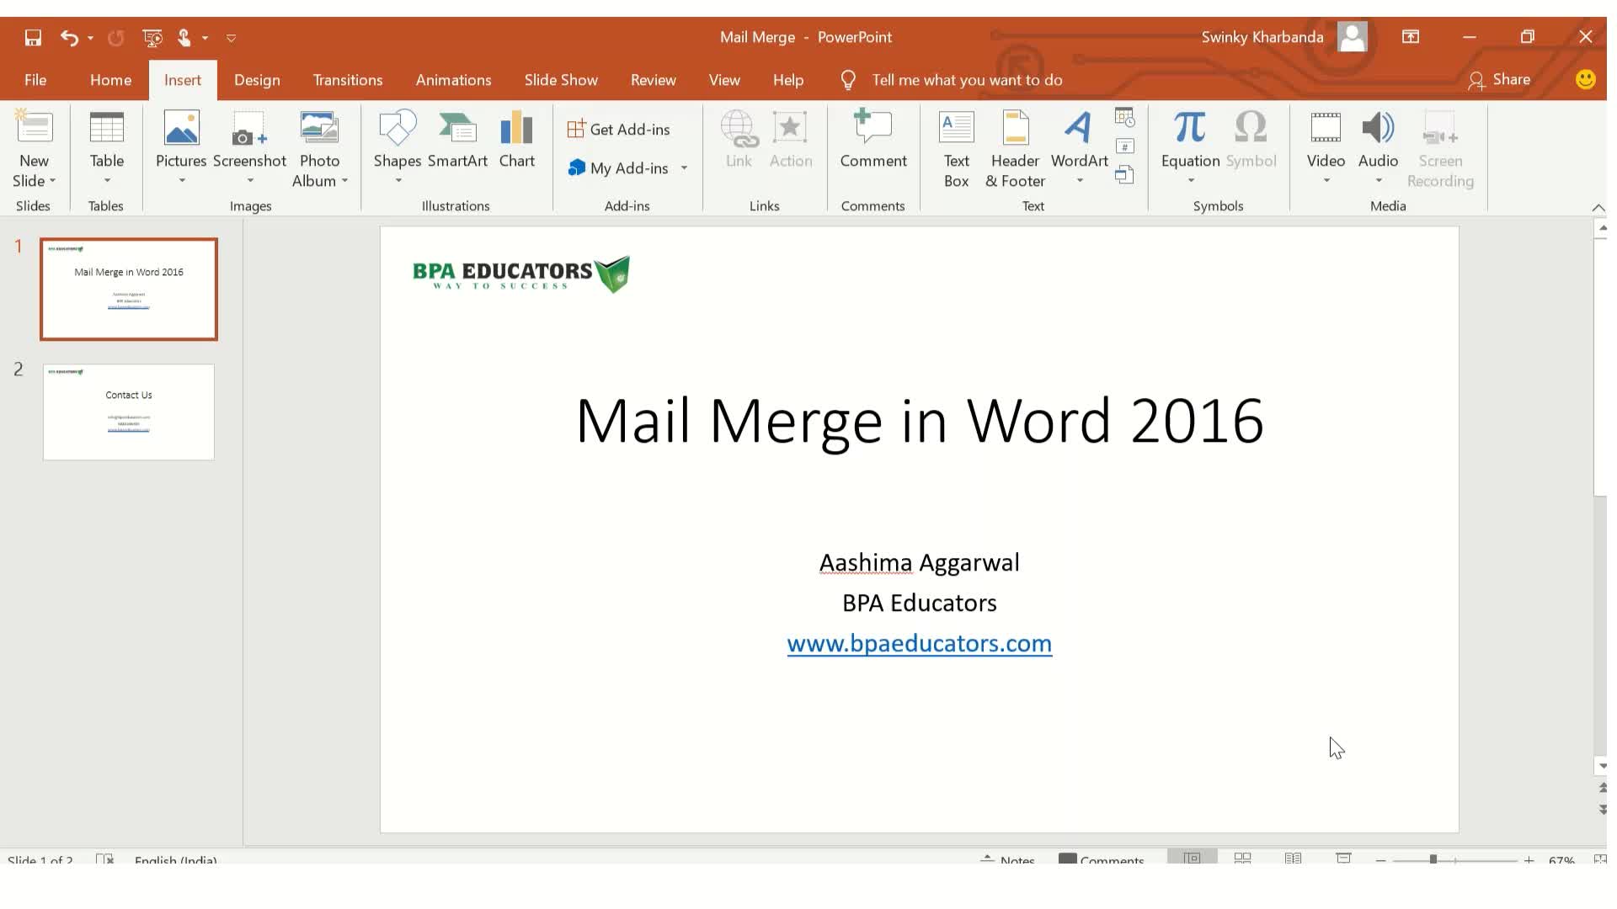Open the Customize Quick Access Toolbar menu
1617x909 pixels.
[x=231, y=38]
